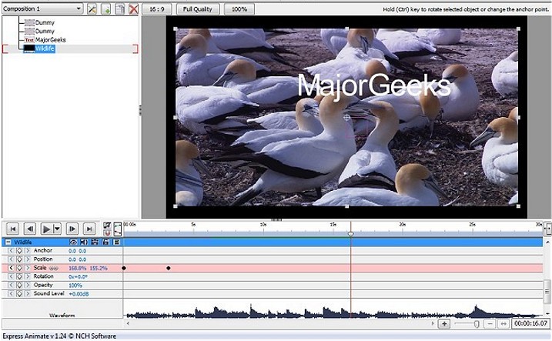Open the Composition 1 dropdown
552x341 pixels.
coord(42,8)
